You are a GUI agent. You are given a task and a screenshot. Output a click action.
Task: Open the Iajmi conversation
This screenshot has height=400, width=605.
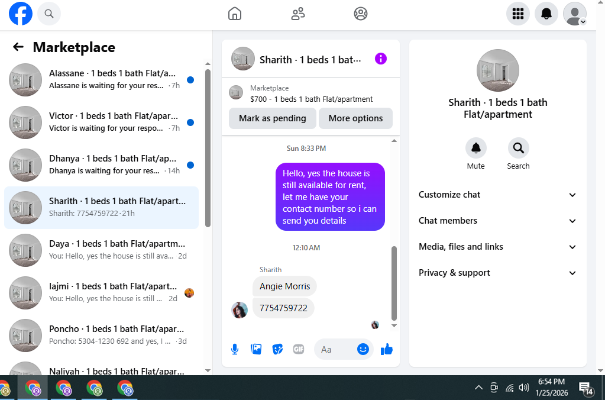tap(102, 293)
